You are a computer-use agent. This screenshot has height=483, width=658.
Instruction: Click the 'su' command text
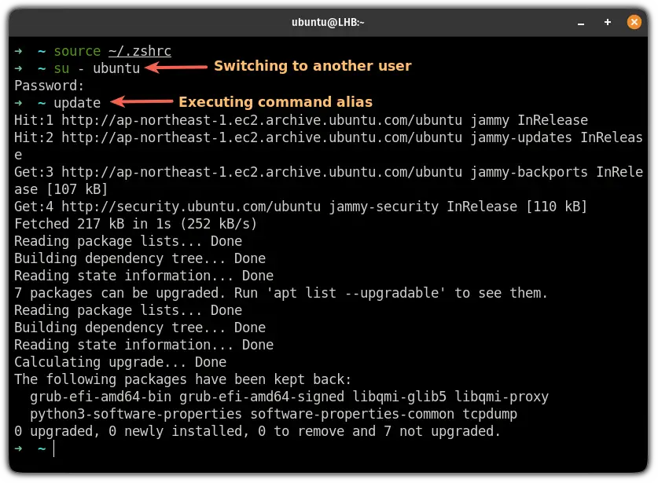61,68
